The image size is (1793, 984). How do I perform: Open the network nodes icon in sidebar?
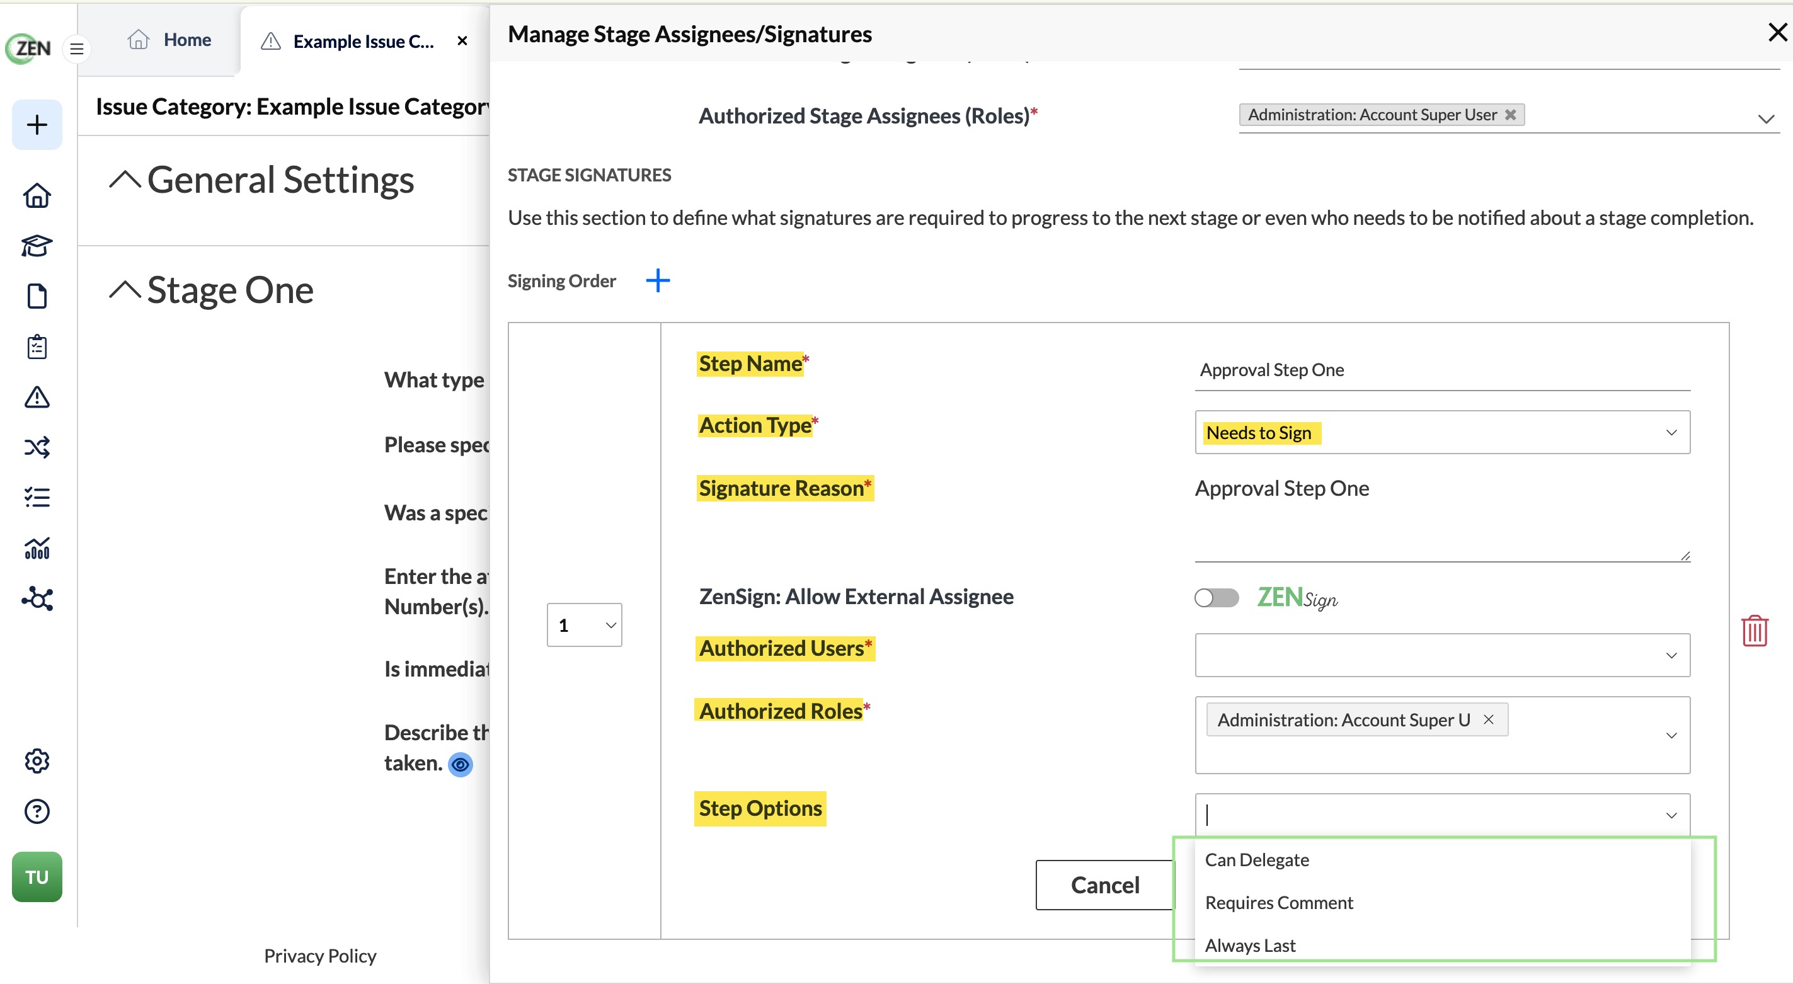click(x=37, y=598)
